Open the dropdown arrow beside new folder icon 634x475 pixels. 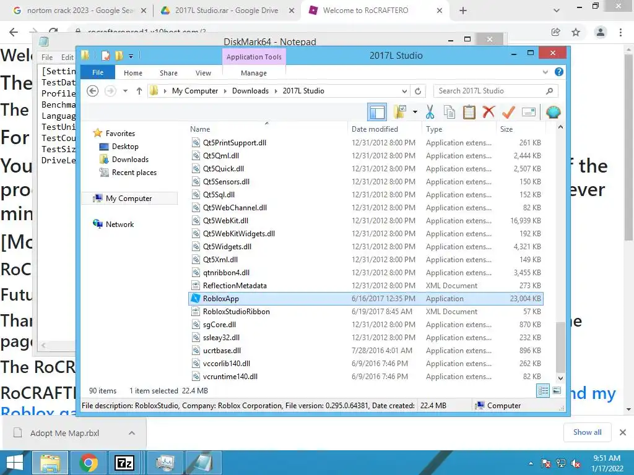tap(415, 112)
